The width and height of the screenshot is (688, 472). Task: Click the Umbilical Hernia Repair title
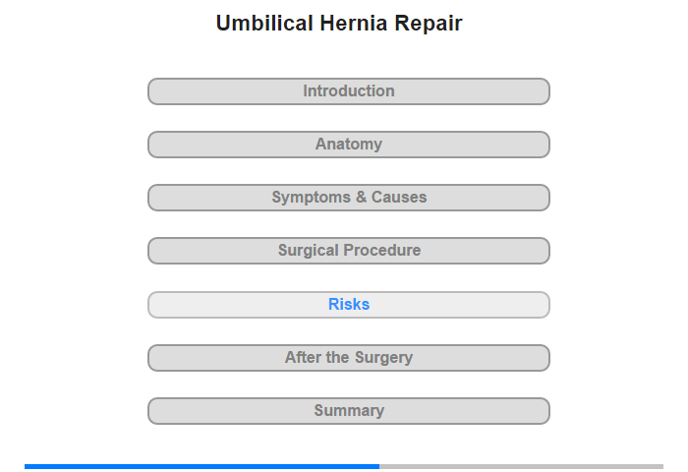[x=339, y=24]
